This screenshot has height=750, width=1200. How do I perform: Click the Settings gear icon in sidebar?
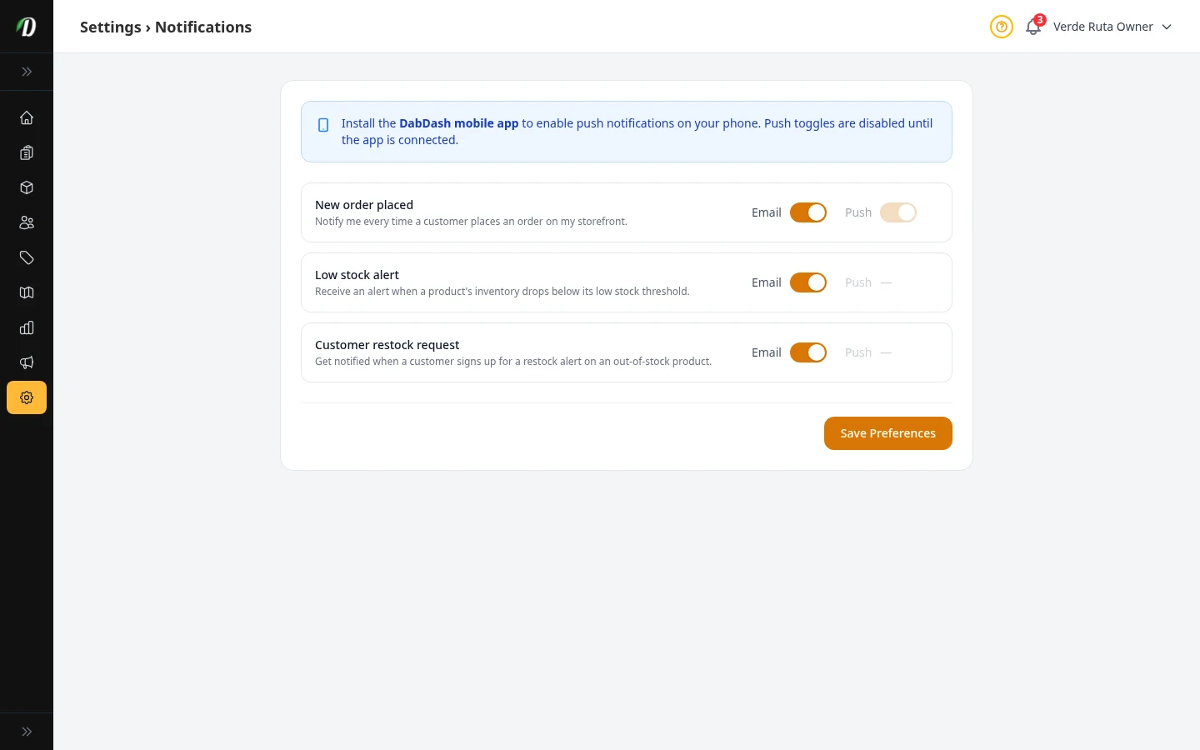(27, 397)
